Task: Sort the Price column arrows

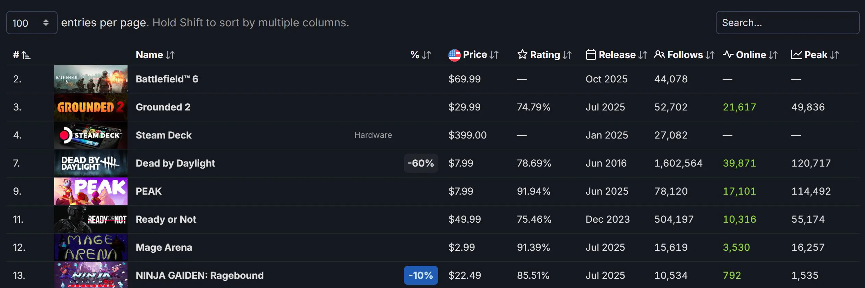Action: [494, 55]
